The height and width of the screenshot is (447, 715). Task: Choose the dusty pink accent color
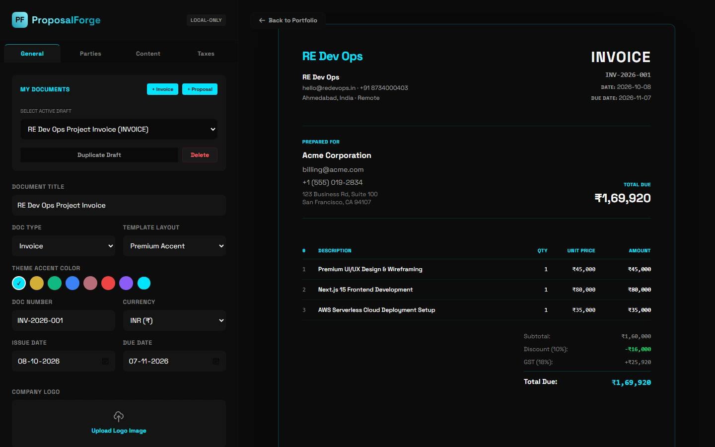90,283
